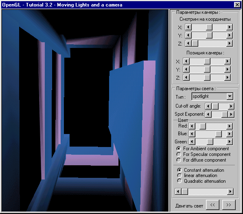This screenshot has width=243, height=214.
Task: Click right arrow of Red color scrollbar
Action: tap(229, 126)
